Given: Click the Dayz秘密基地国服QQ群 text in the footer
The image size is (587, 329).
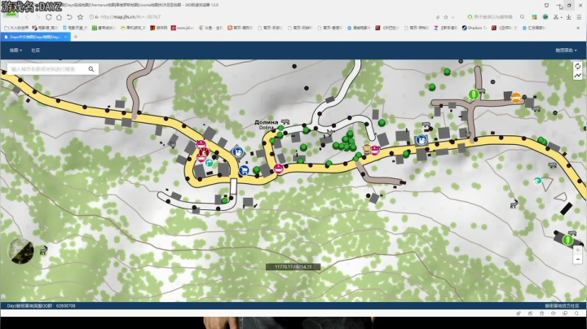Looking at the screenshot, I should point(42,306).
